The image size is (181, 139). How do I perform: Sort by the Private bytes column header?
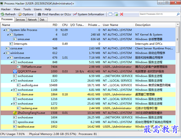tap(93, 25)
